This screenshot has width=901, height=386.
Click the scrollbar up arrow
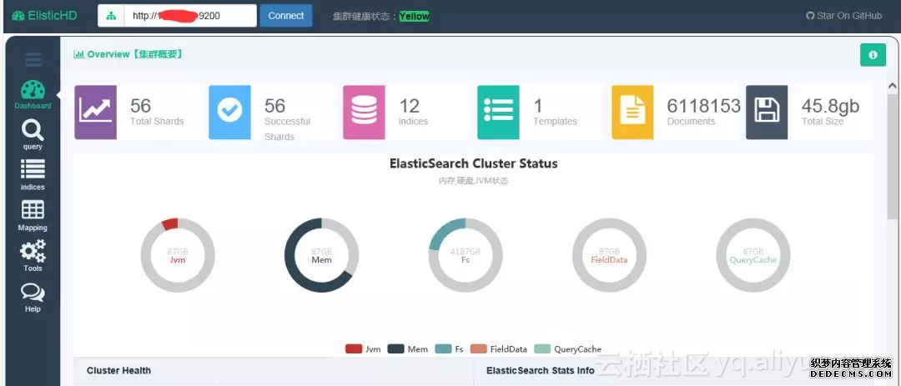click(893, 87)
